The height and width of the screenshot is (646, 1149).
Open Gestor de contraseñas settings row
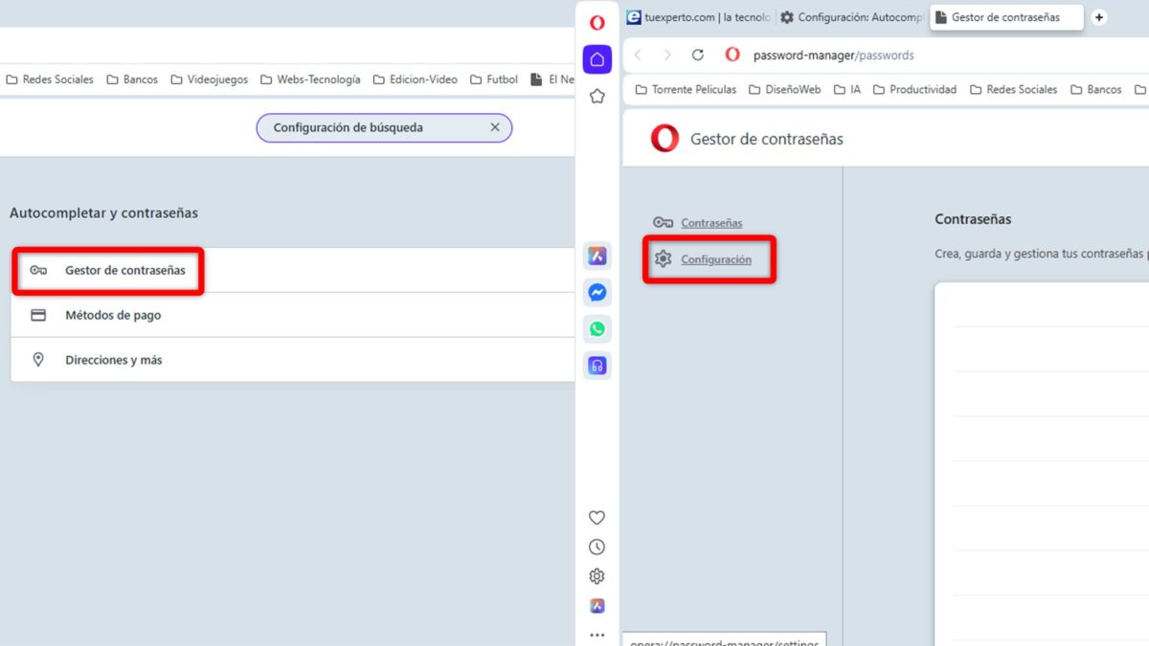coord(293,271)
